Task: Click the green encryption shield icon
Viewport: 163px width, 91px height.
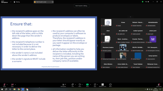Action: tap(143, 2)
